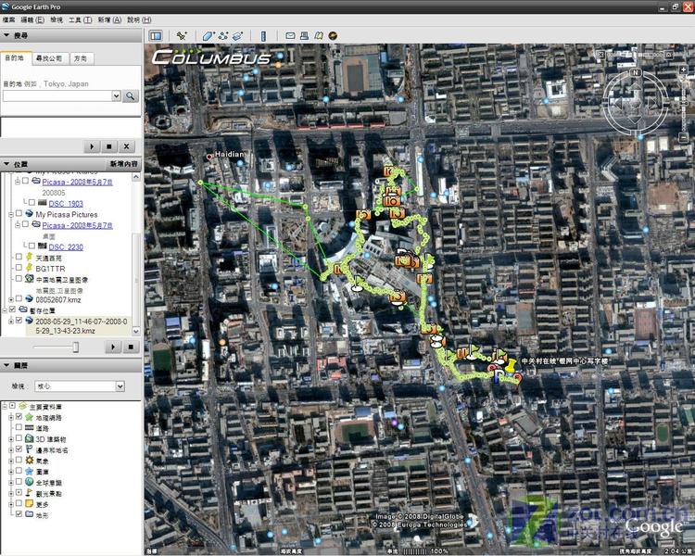Open the DSC_2230 link

point(66,247)
